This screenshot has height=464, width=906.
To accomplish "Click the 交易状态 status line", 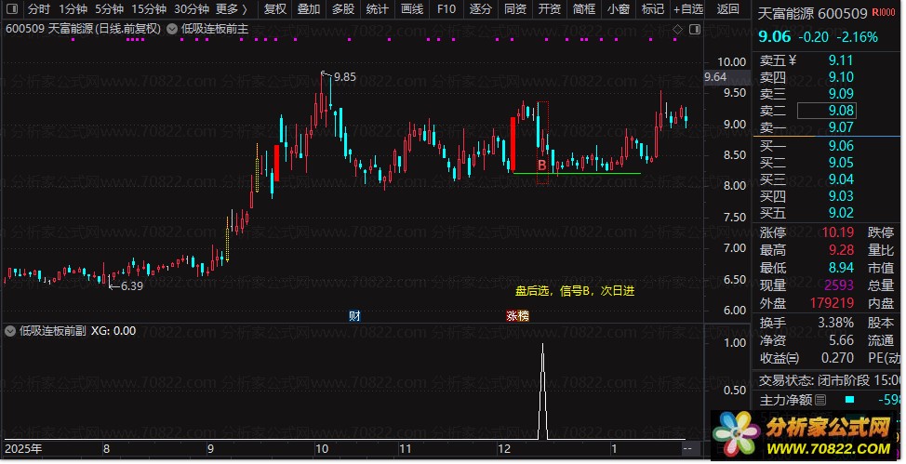I will pyautogui.click(x=829, y=380).
